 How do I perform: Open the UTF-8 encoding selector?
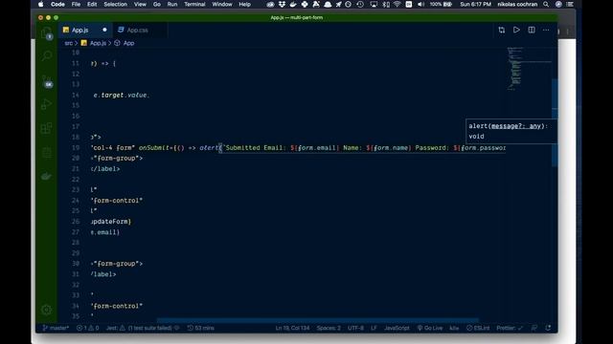click(355, 328)
